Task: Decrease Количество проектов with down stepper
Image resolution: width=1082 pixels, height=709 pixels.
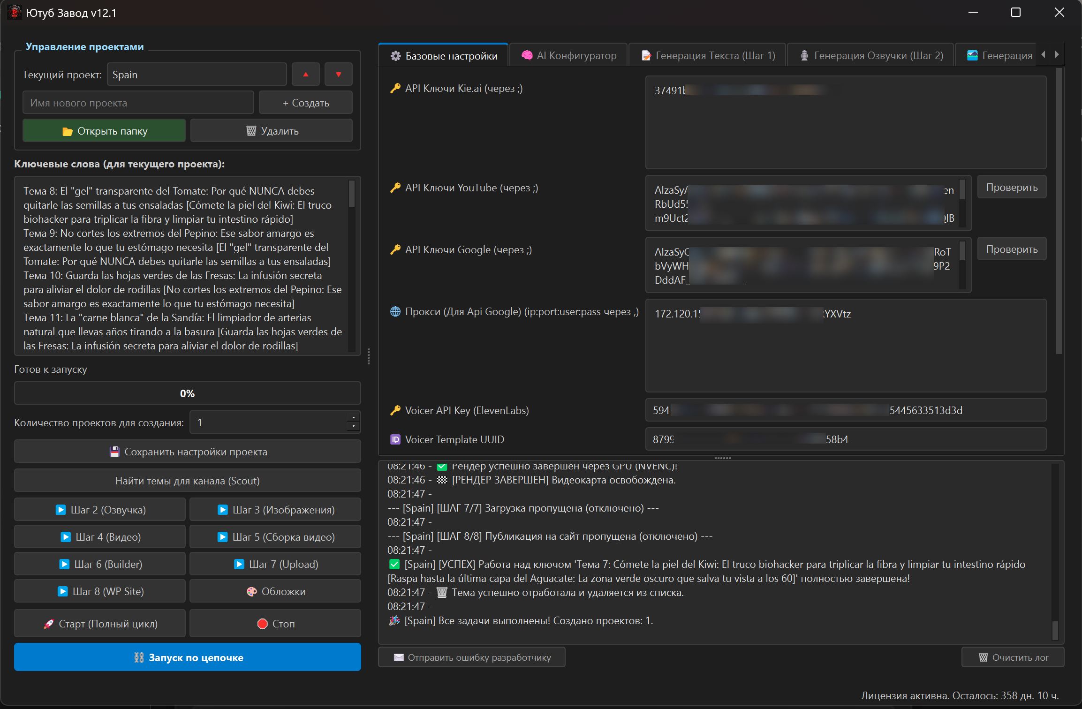Action: point(354,427)
